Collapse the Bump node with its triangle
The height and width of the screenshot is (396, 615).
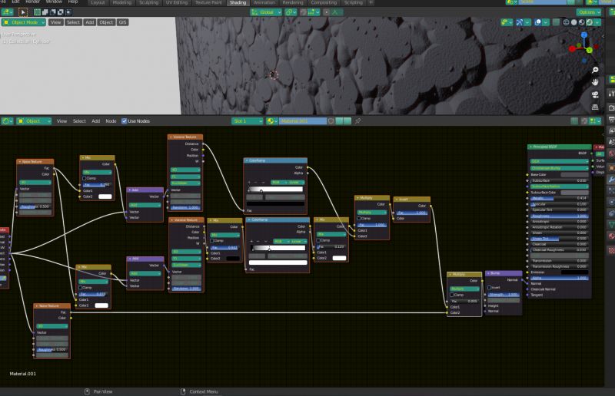488,273
